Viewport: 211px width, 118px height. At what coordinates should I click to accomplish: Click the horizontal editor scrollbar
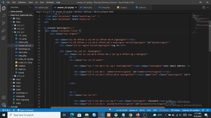108,108
